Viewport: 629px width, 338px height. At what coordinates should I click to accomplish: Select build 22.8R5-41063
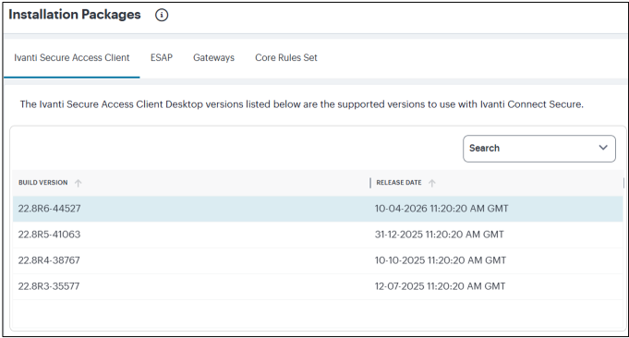49,235
